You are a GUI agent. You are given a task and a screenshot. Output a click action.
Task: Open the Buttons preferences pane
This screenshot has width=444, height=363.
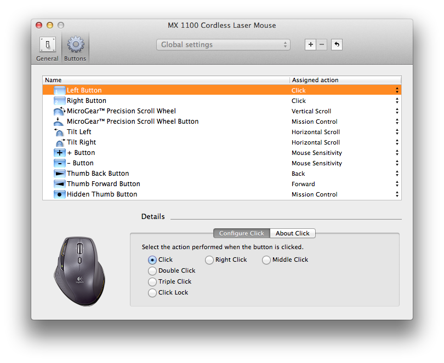[75, 49]
